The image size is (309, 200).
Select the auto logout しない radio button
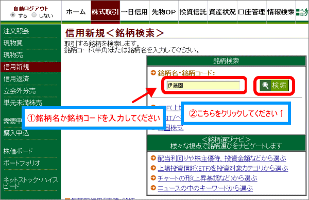point(34,15)
